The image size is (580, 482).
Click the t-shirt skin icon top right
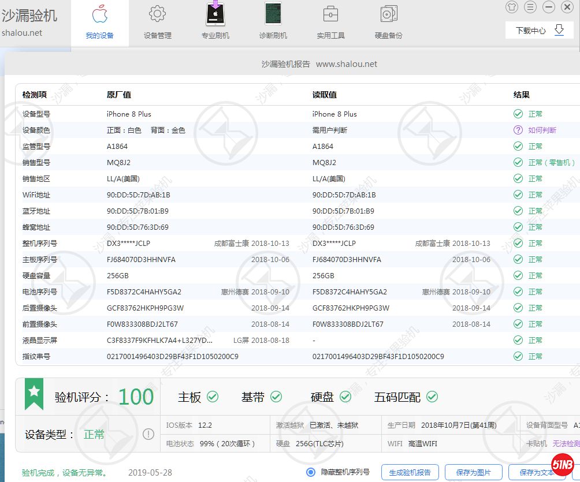[x=512, y=8]
